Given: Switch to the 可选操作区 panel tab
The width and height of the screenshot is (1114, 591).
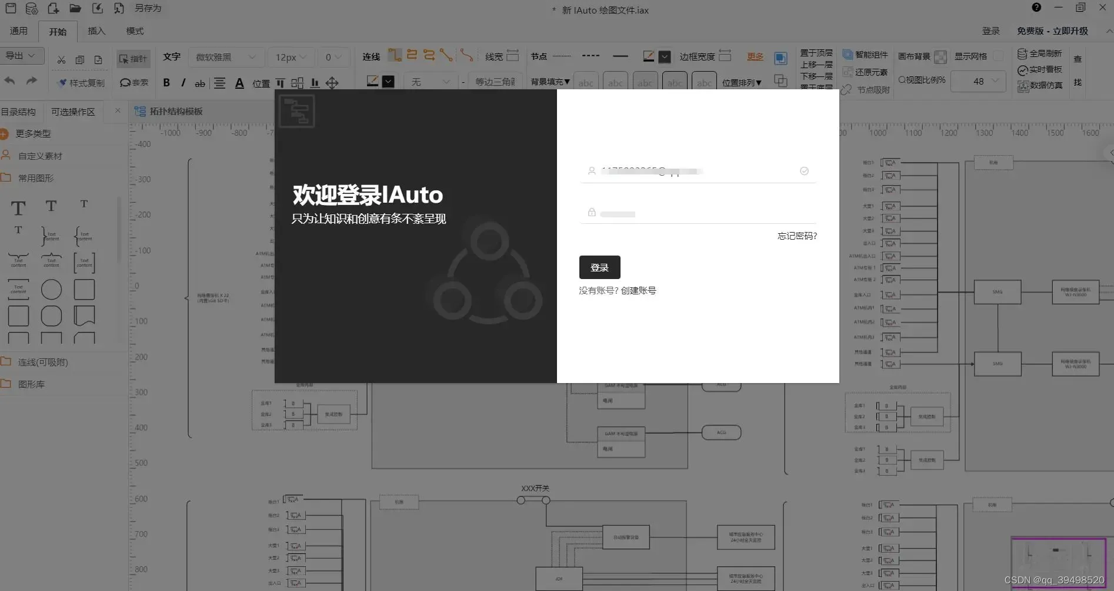Looking at the screenshot, I should click(x=73, y=112).
